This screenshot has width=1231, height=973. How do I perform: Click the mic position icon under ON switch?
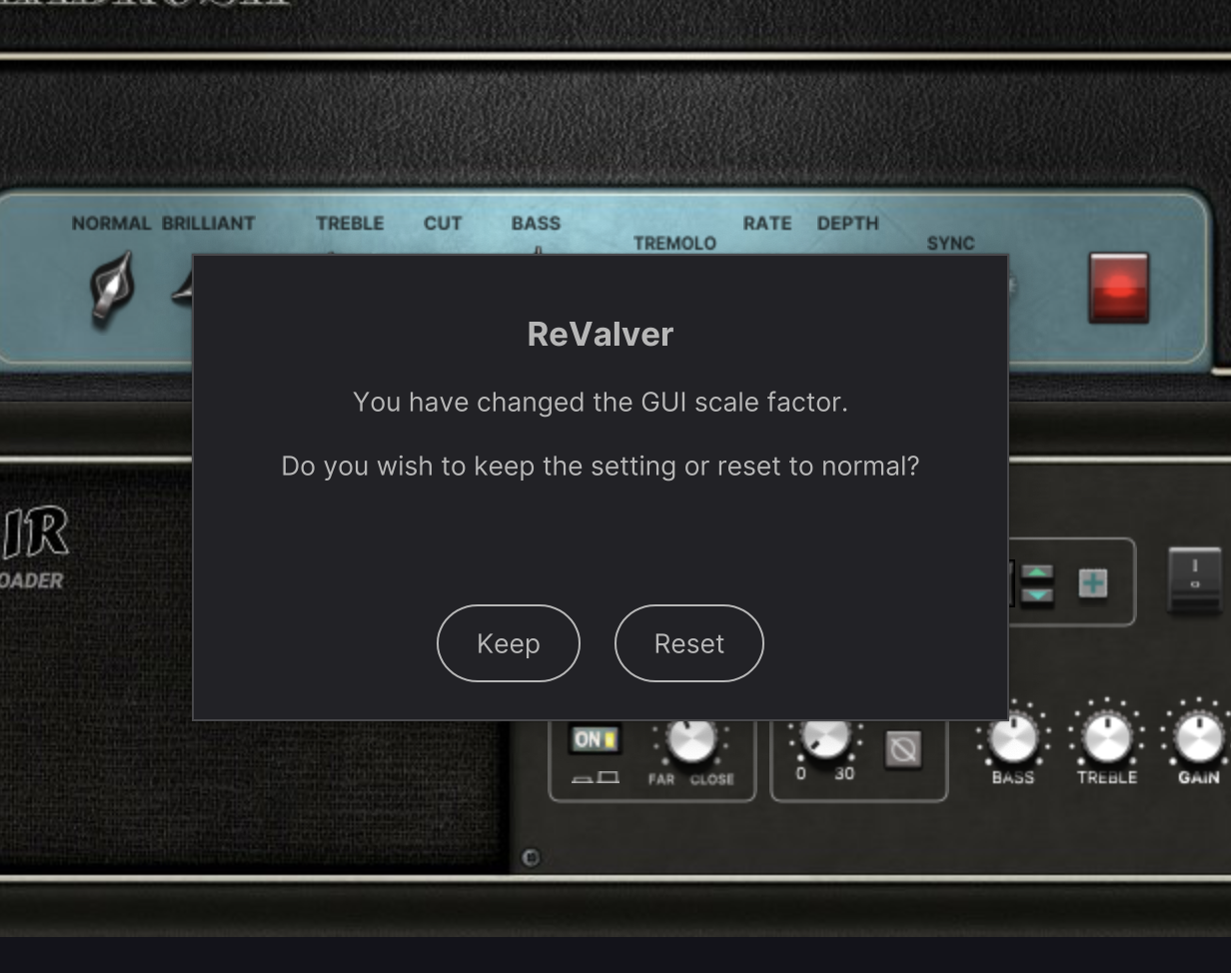pos(595,777)
